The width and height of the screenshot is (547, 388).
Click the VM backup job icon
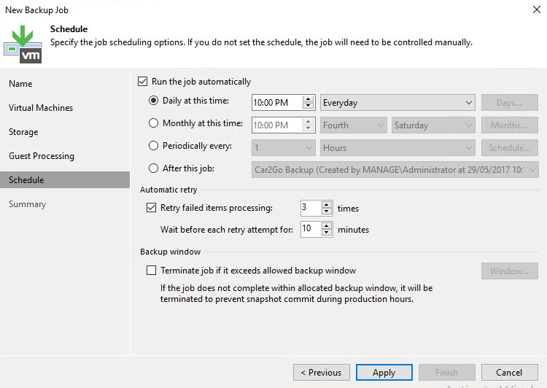(x=23, y=44)
